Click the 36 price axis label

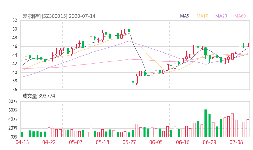[15, 90]
